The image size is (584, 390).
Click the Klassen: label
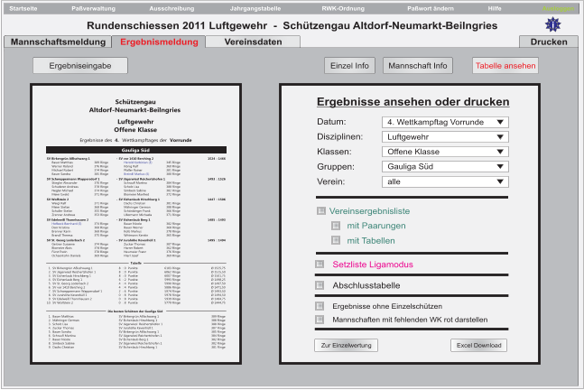click(334, 152)
